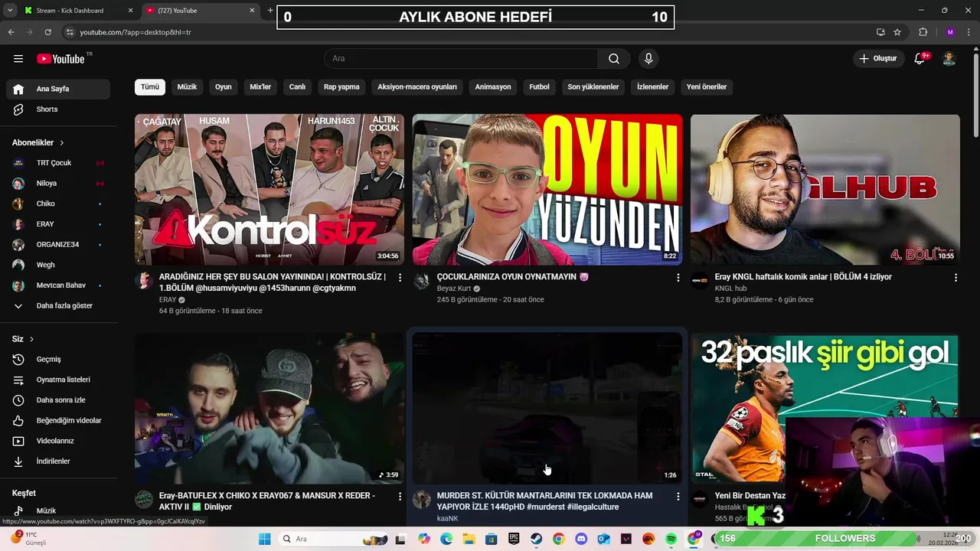Open the Wegh subscription channel
980x551 pixels.
pos(58,265)
